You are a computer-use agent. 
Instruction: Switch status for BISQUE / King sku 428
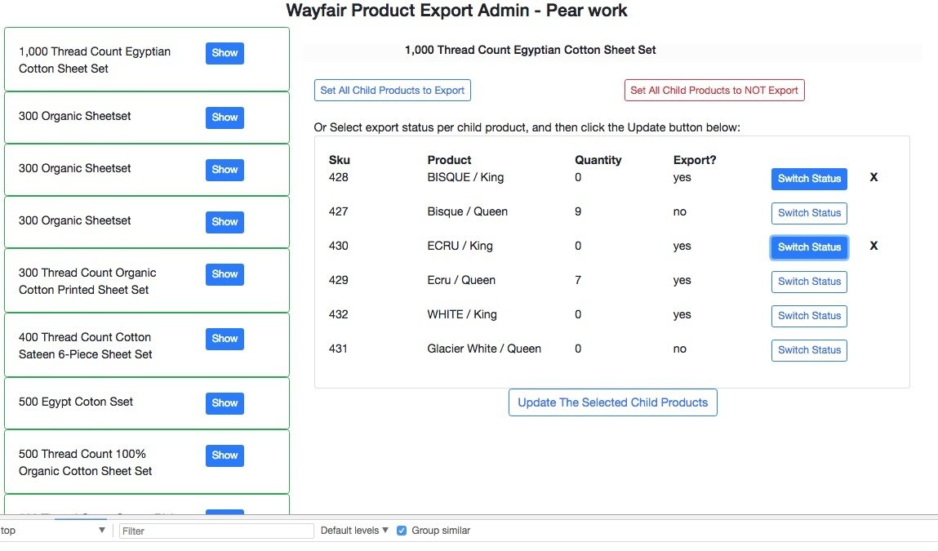(809, 179)
